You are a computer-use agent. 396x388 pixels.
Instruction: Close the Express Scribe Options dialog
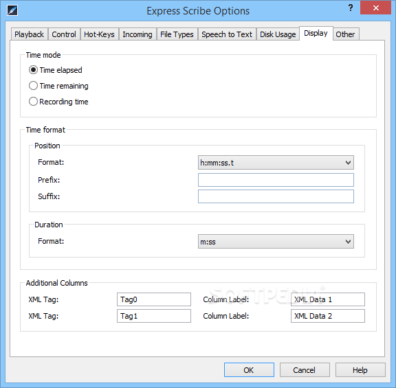tap(375, 8)
